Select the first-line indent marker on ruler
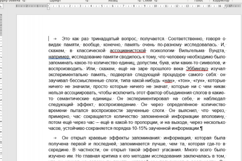The height and width of the screenshot is (161, 242). (x=48, y=5)
